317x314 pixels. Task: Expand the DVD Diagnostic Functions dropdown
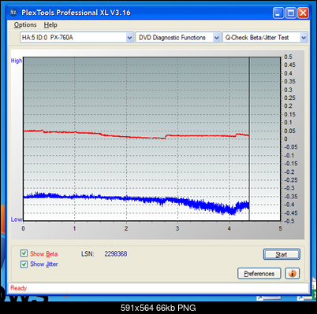pyautogui.click(x=216, y=38)
